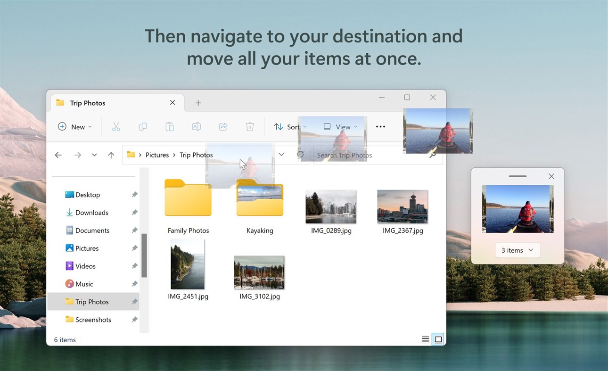Expand the 3 items drag badge dropdown
Image resolution: width=608 pixels, height=371 pixels.
(518, 250)
